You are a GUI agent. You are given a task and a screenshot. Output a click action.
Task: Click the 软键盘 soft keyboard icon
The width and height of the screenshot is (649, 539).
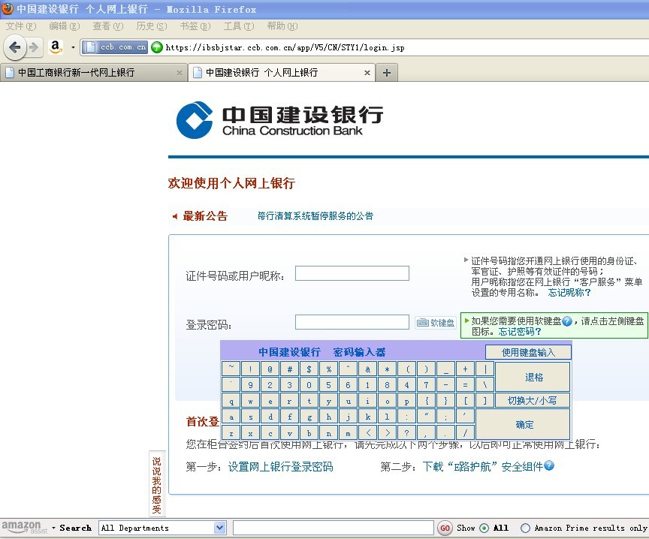click(x=436, y=323)
